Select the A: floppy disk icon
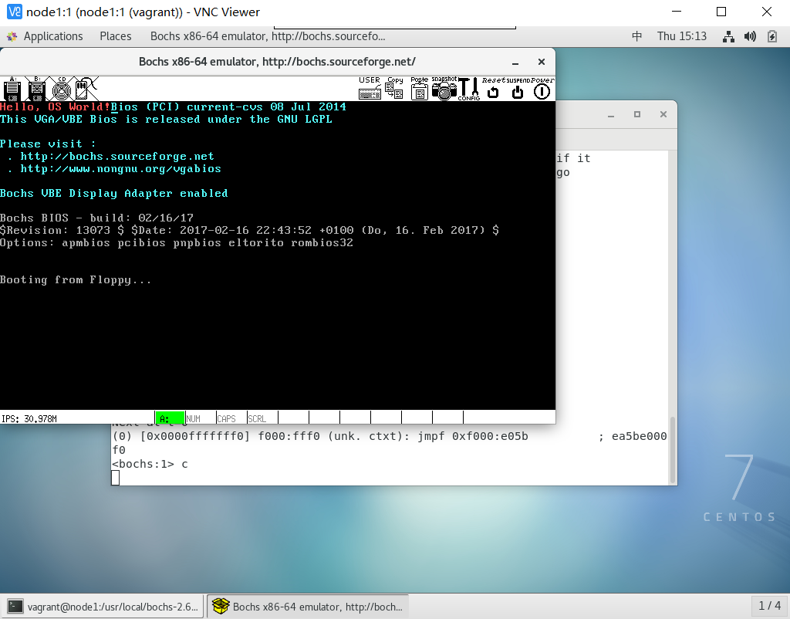The width and height of the screenshot is (790, 619). (12, 90)
